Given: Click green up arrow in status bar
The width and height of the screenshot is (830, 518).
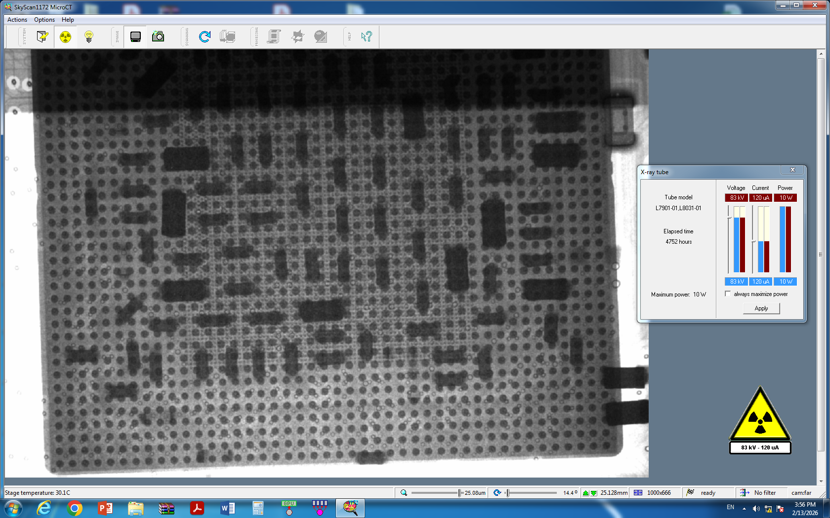Looking at the screenshot, I should [x=586, y=493].
